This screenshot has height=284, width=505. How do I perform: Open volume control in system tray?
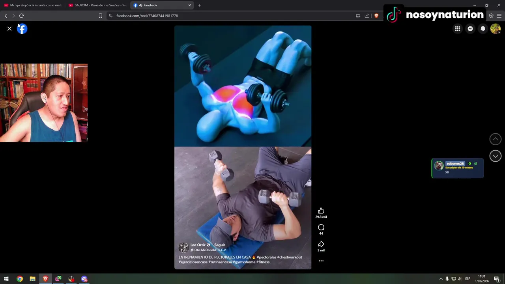click(x=459, y=279)
